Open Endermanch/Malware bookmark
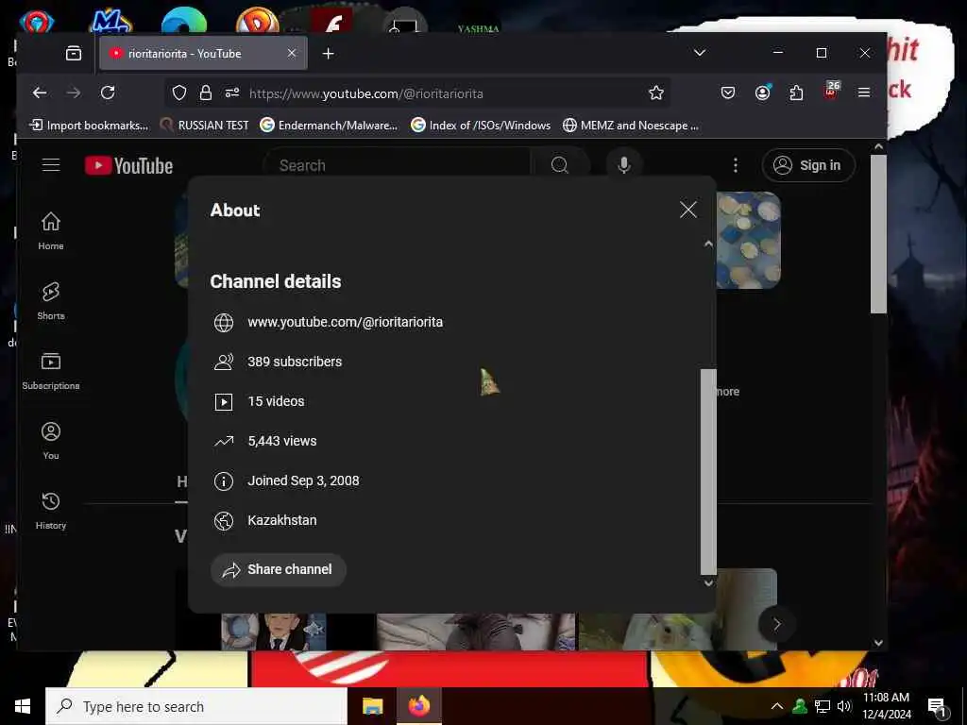This screenshot has width=967, height=725. coord(329,126)
